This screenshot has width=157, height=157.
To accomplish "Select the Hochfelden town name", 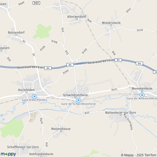I will [26, 90].
